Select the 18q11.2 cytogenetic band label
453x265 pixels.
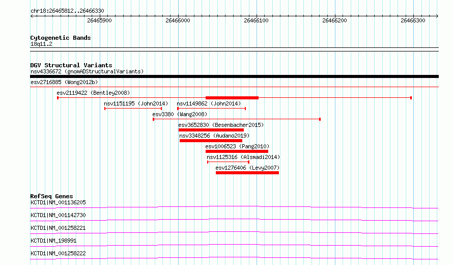[41, 44]
